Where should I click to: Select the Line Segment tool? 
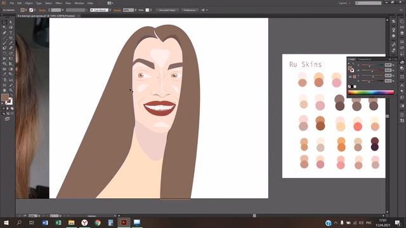(x=4, y=38)
